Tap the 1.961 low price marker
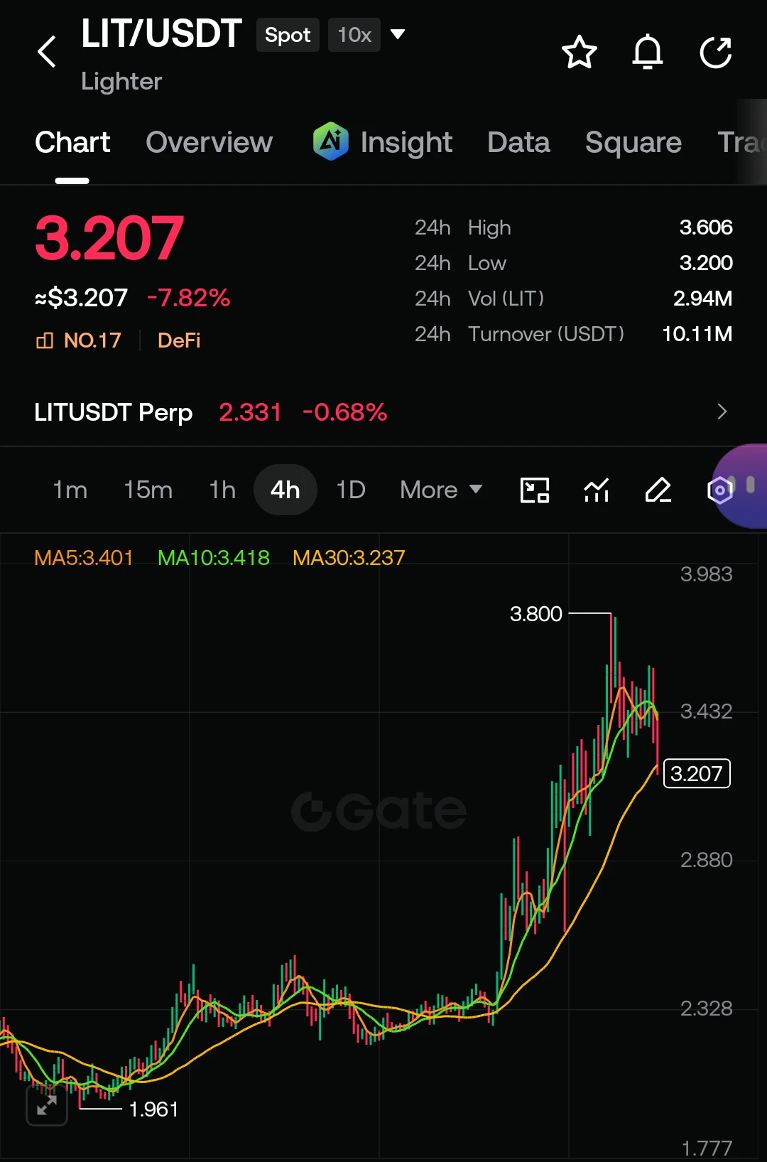Viewport: 767px width, 1162px height. click(x=153, y=1109)
